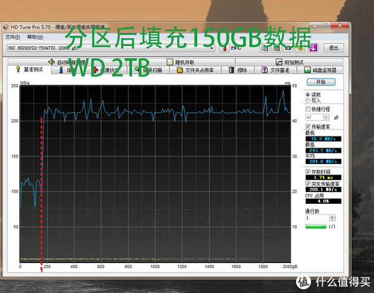The width and height of the screenshot is (374, 293).
Task: Enable the 快捷行程 checkbox
Action: tap(308, 109)
